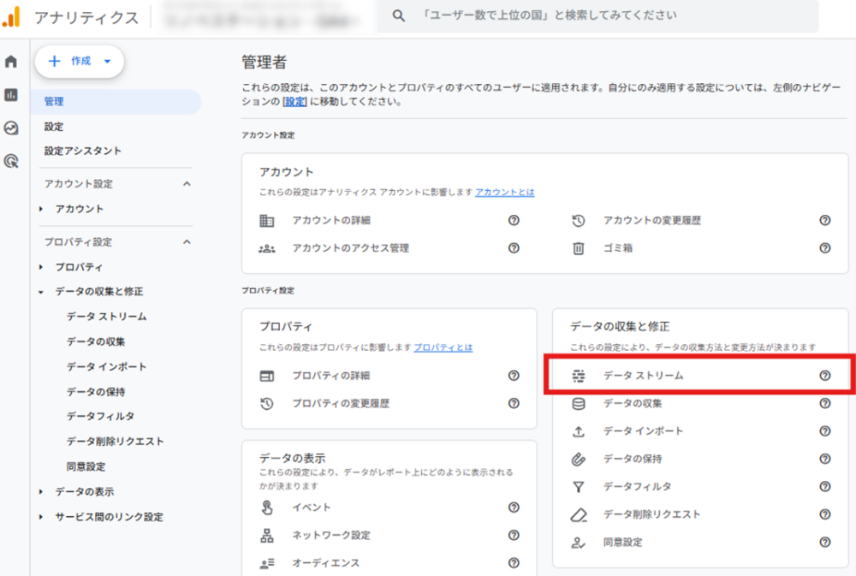This screenshot has height=576, width=856.
Task: Click the アカウントのアクセス管理 people icon
Action: pyautogui.click(x=267, y=248)
